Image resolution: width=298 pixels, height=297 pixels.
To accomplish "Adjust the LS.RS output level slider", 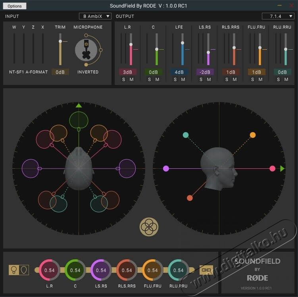I will [208, 52].
